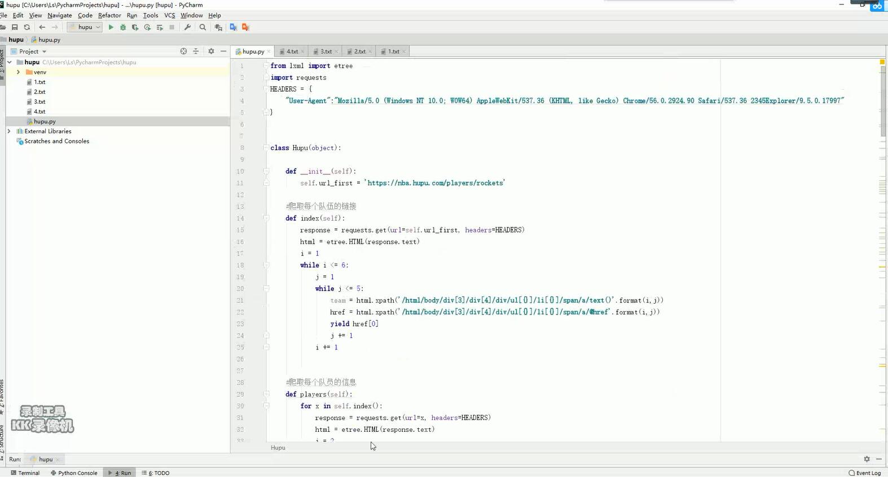
Task: Click the Concurrency Diagram run icon
Action: (x=160, y=27)
